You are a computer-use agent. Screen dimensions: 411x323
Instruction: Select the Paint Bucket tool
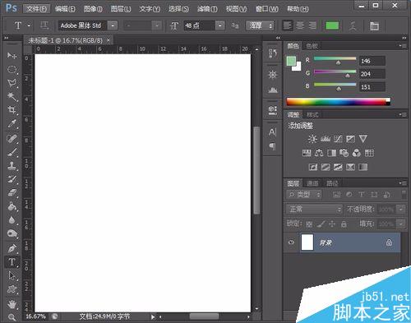[12, 206]
